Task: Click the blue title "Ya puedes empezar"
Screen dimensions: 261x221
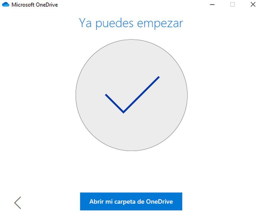Action: pyautogui.click(x=131, y=23)
